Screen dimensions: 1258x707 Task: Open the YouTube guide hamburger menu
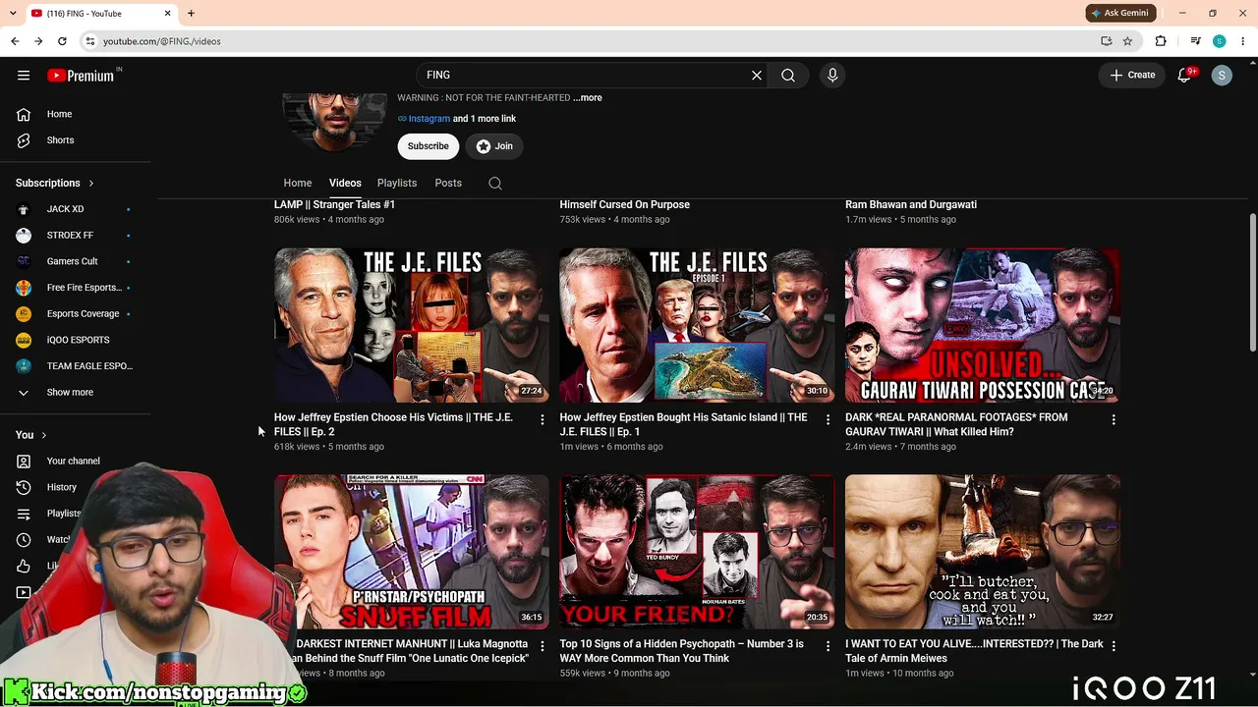[24, 75]
